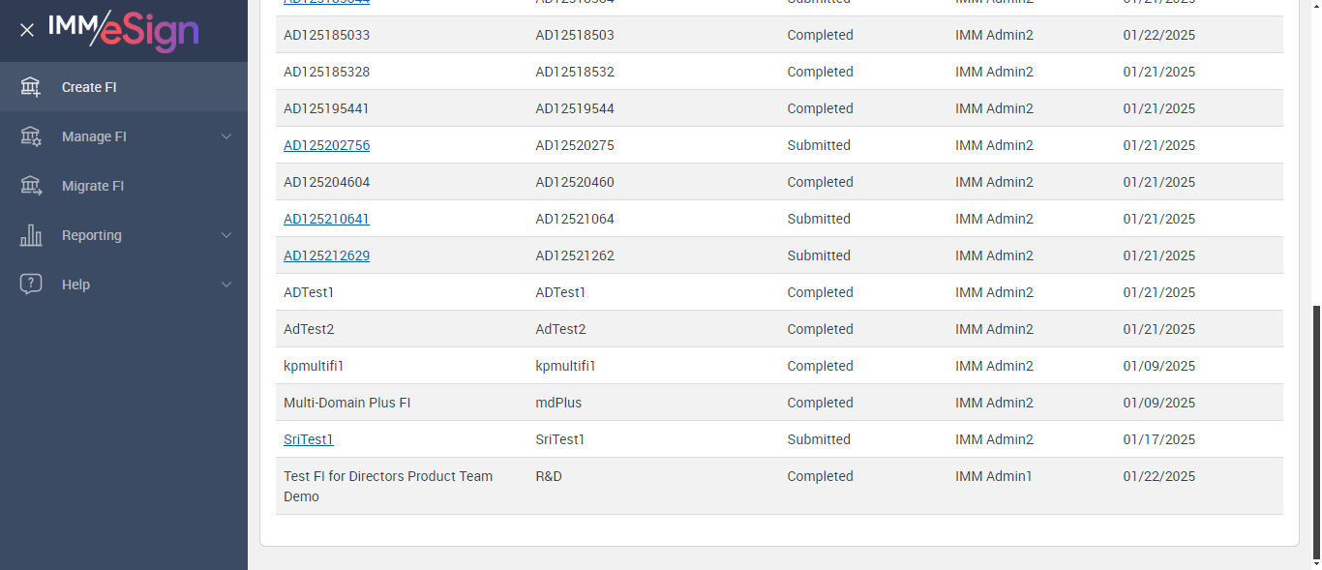The height and width of the screenshot is (570, 1322).
Task: Click the IMM eSign logo
Action: coord(124,30)
